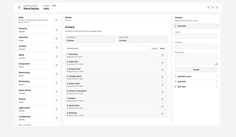This screenshot has width=236, height=137.
Task: Remove the Overdraw perk
Action: (162, 55)
